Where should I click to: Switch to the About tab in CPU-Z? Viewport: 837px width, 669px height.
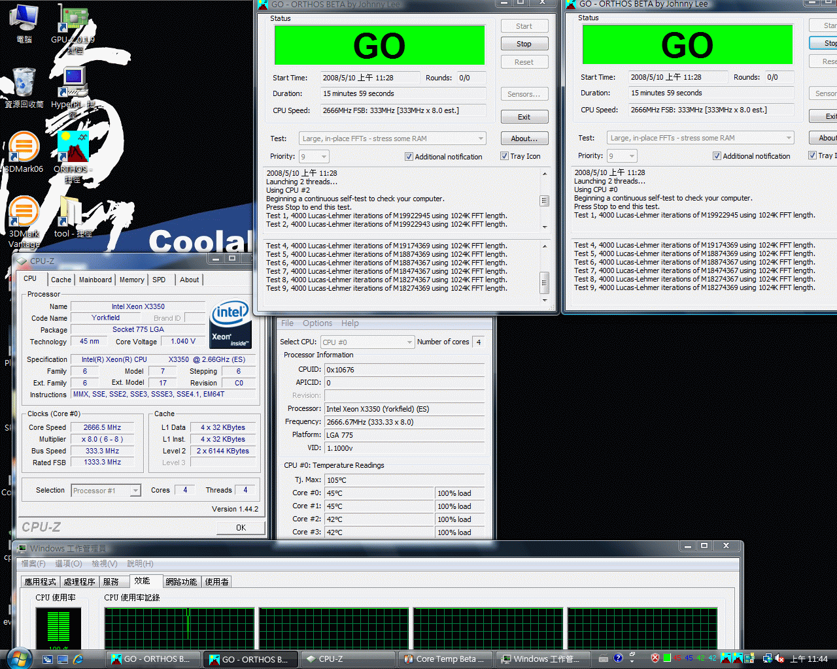pyautogui.click(x=190, y=280)
